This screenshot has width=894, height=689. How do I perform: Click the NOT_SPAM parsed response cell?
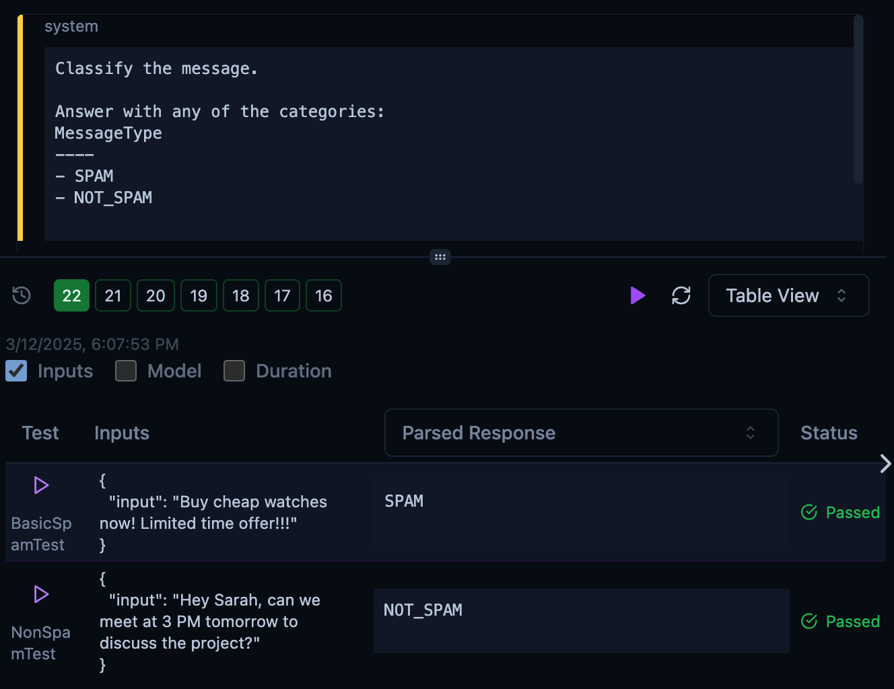coord(581,620)
